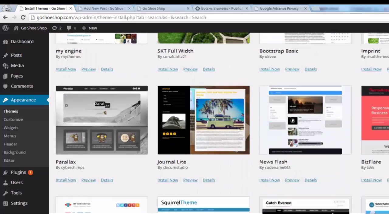Select the SKT Full Width theme title

pos(175,51)
